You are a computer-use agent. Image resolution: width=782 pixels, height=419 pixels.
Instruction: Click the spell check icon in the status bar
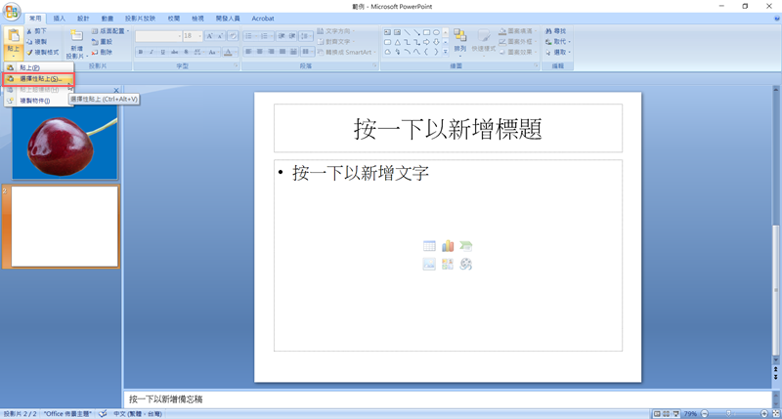103,413
